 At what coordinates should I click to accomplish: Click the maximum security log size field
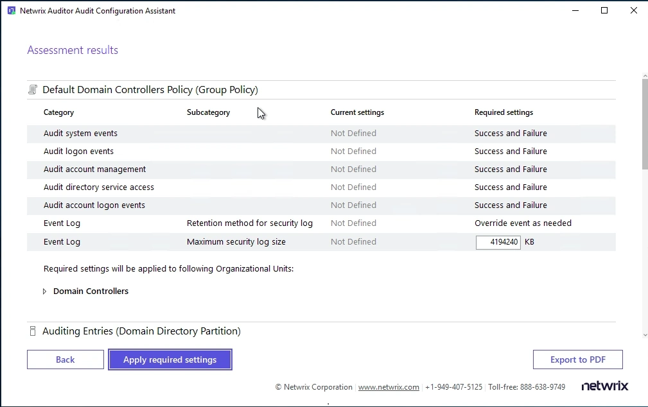click(498, 242)
